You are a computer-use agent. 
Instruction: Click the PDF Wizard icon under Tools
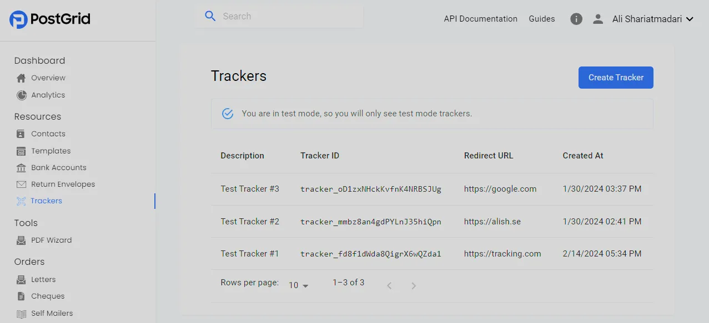(x=20, y=240)
